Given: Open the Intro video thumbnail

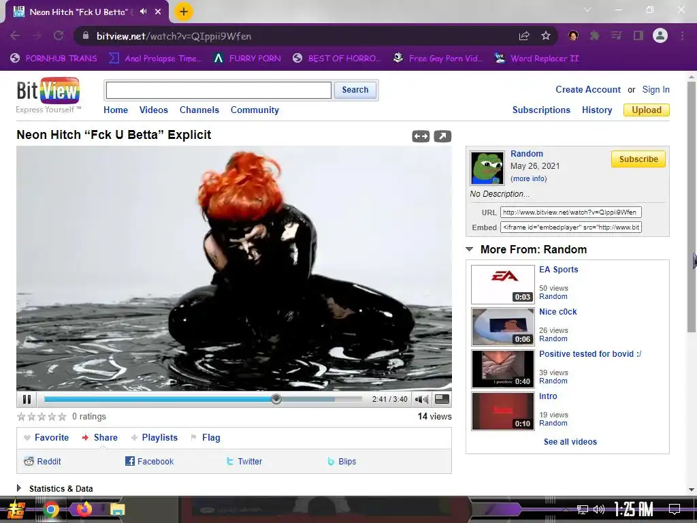Looking at the screenshot, I should [503, 411].
